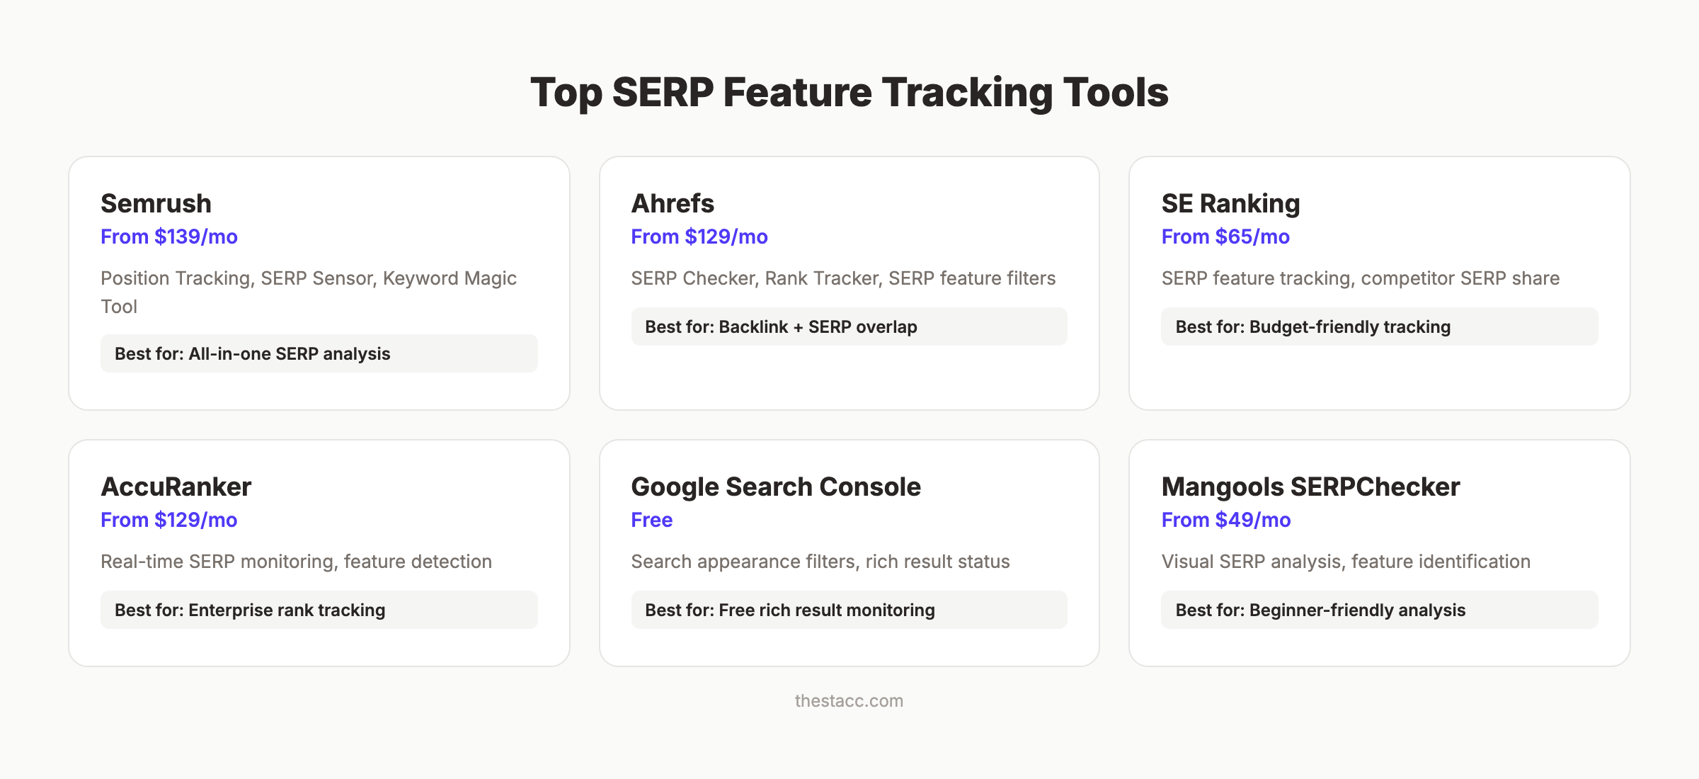Click the Free pricing label under Google Search Console
Viewport: 1699px width, 779px height.
651,520
